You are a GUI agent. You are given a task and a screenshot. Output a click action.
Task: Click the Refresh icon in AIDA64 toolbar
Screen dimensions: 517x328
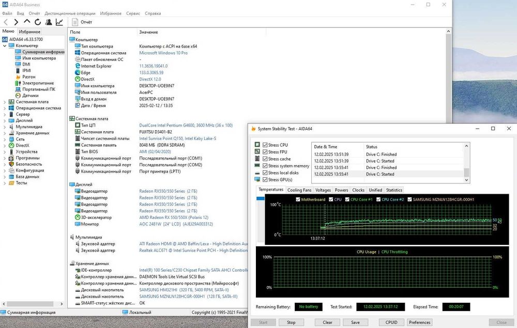point(38,22)
